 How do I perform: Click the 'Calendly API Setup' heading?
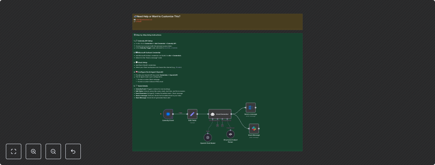[145, 41]
